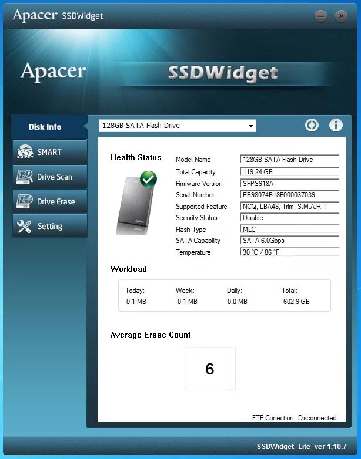Click the SATA Capability field SATA 6.0Gbps

coord(289,240)
